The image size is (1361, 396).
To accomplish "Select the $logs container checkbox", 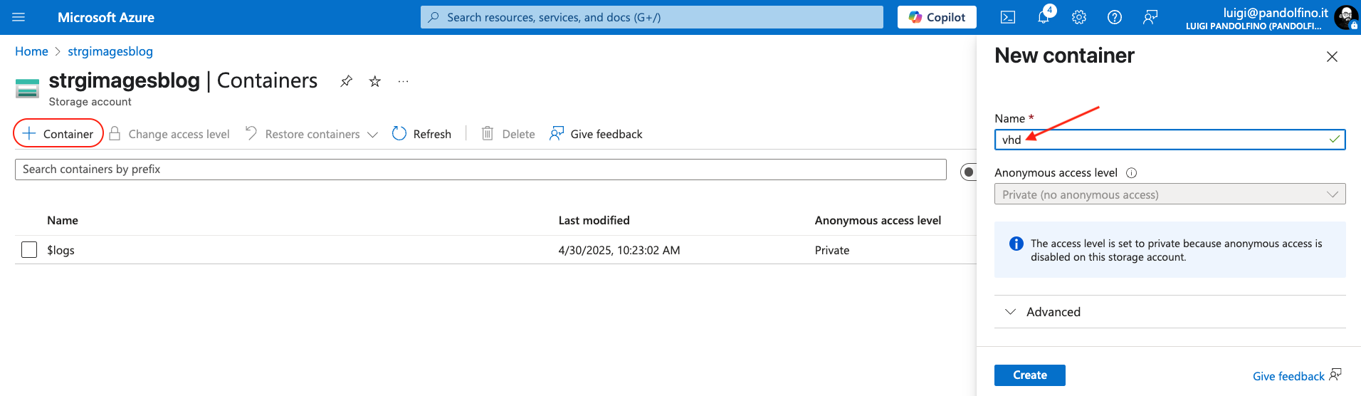I will [x=29, y=250].
